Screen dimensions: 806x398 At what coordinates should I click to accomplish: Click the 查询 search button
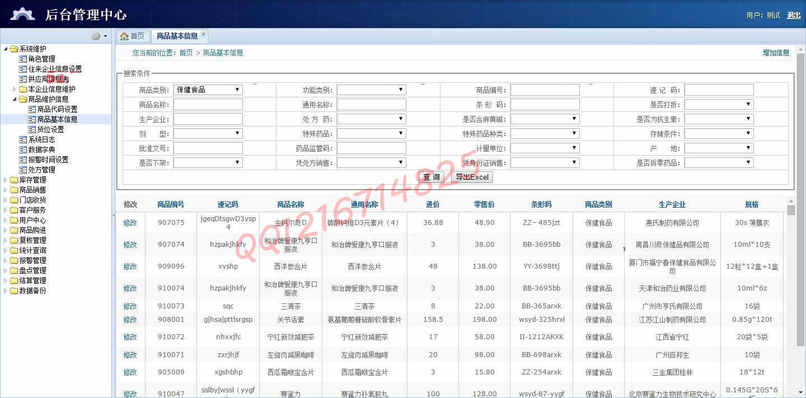coord(431,177)
